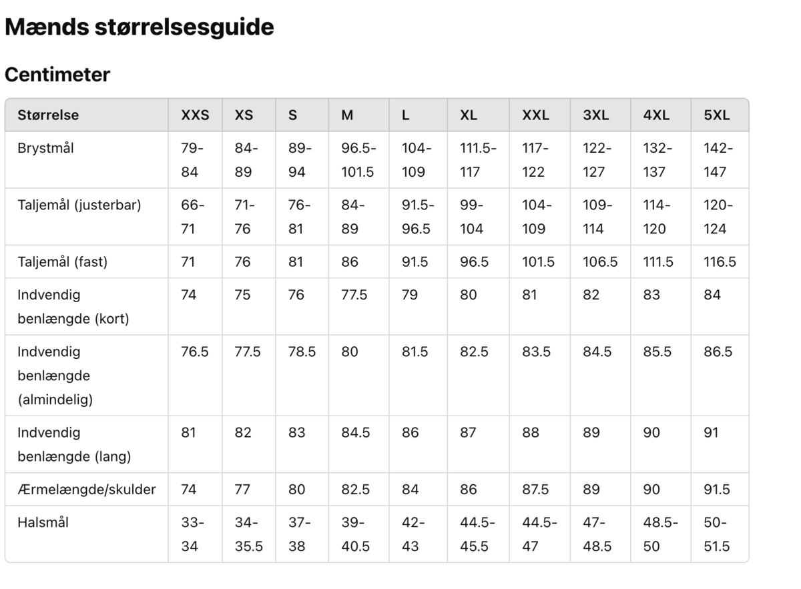Viewport: 801px width, 589px height.
Task: Select the 'Størrelse' column header
Action: point(48,115)
